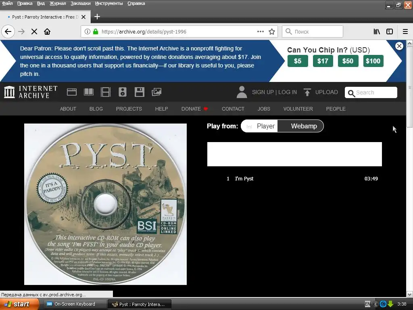
Task: Open the PROJECTS link
Action: 129,109
